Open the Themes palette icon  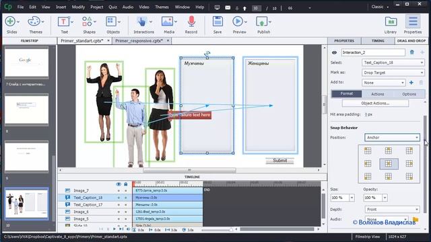pyautogui.click(x=34, y=22)
